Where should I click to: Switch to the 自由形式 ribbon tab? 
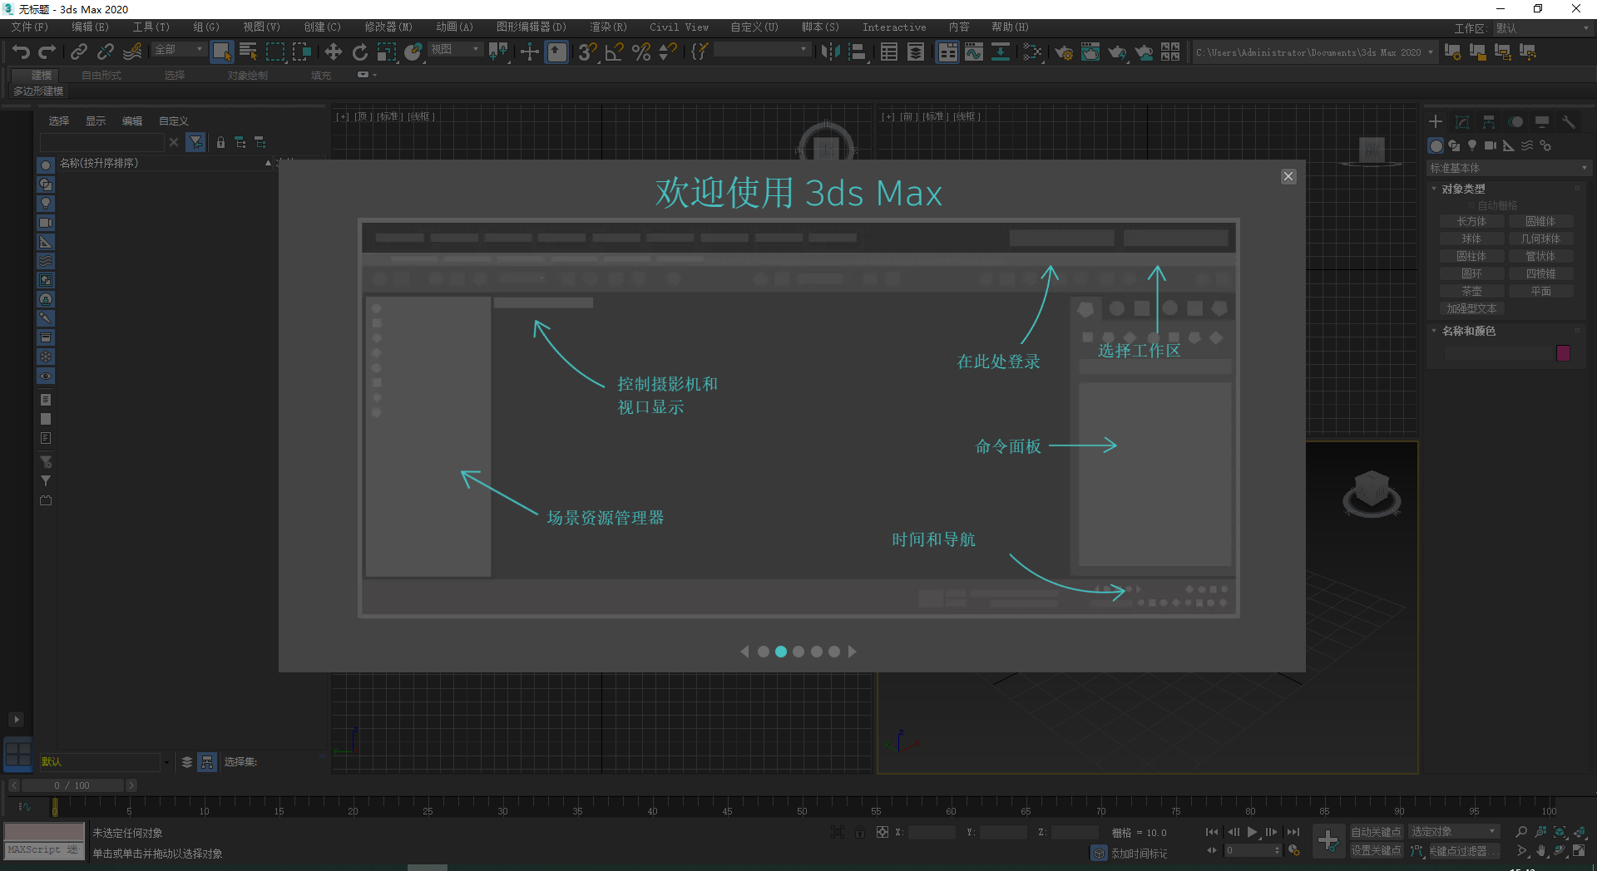(101, 74)
